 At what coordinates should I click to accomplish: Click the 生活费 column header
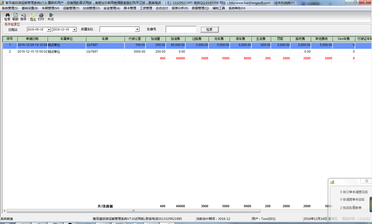(x=261, y=39)
